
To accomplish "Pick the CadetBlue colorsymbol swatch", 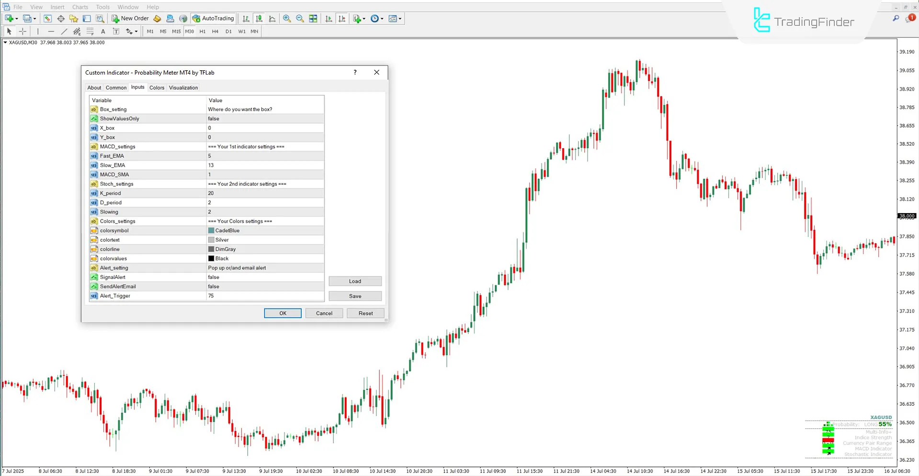I will tap(211, 231).
